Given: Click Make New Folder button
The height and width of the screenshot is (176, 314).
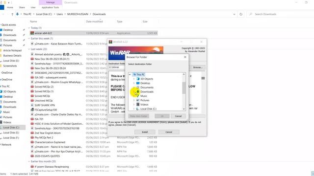Looking at the screenshot, I should [x=138, y=116].
